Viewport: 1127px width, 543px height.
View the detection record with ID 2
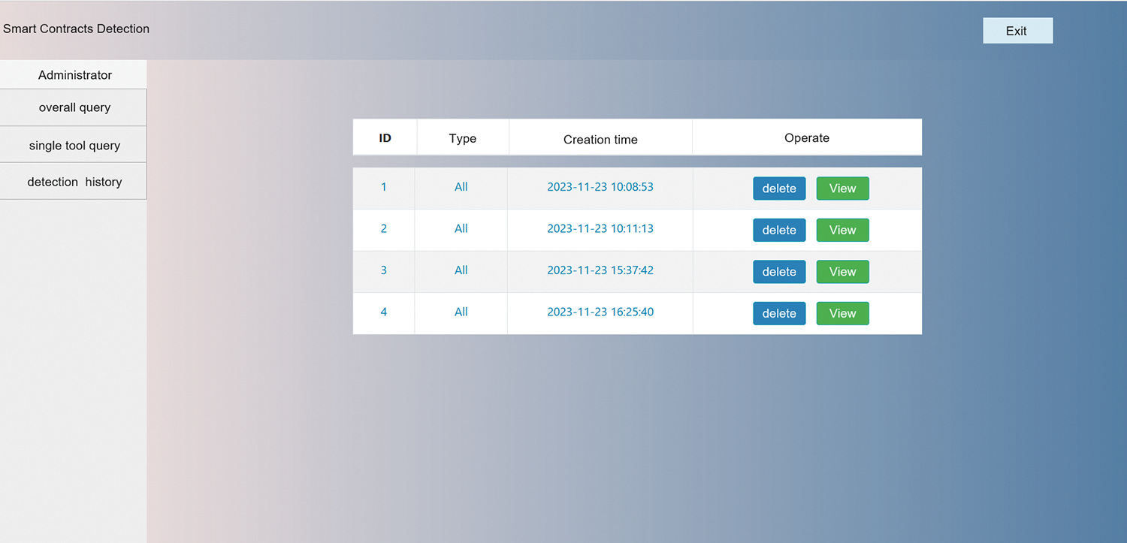pyautogui.click(x=842, y=230)
